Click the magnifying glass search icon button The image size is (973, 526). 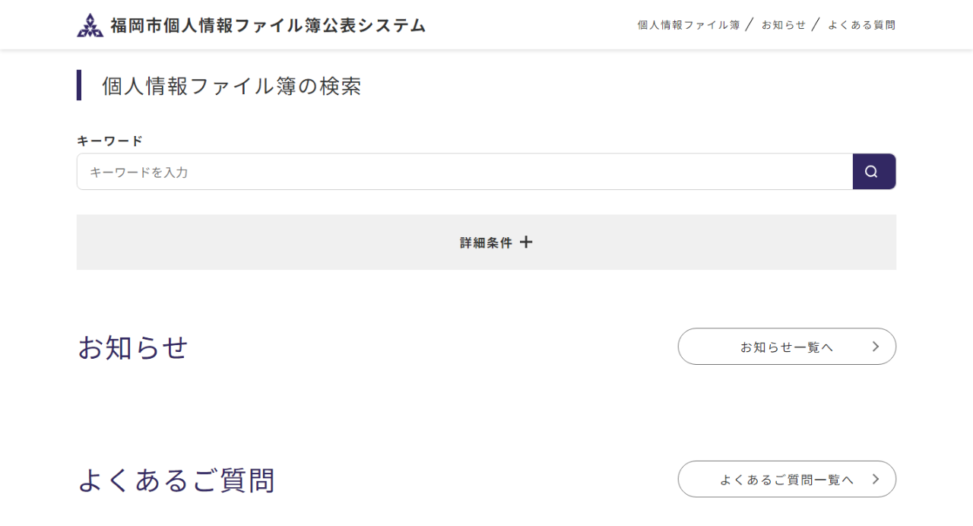[874, 172]
